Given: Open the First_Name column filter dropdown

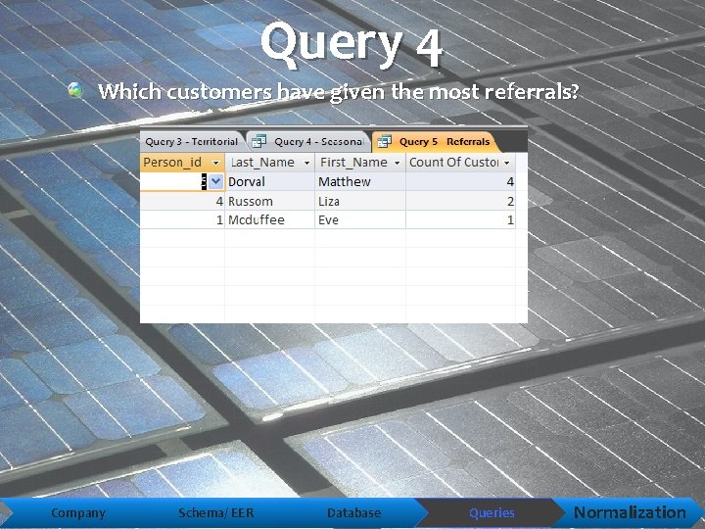Looking at the screenshot, I should 397,163.
